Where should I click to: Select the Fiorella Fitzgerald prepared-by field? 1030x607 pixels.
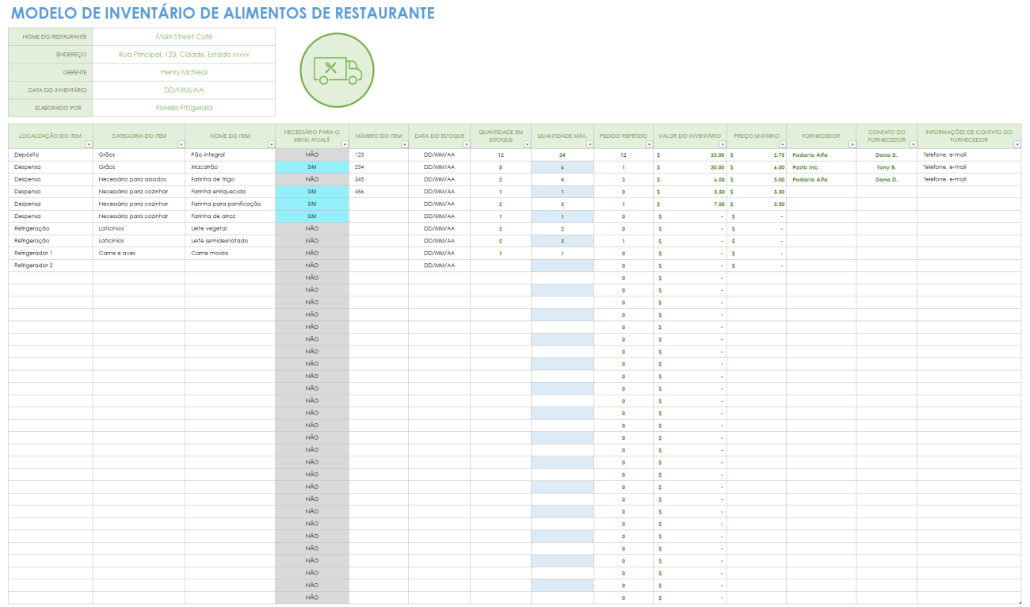pyautogui.click(x=184, y=108)
